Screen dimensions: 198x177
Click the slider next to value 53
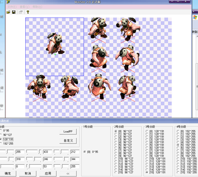click(x=34, y=166)
